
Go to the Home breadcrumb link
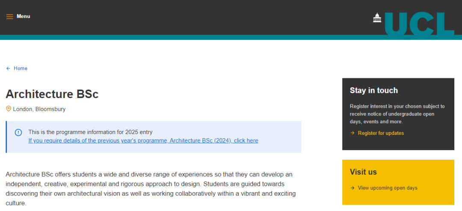(x=21, y=68)
